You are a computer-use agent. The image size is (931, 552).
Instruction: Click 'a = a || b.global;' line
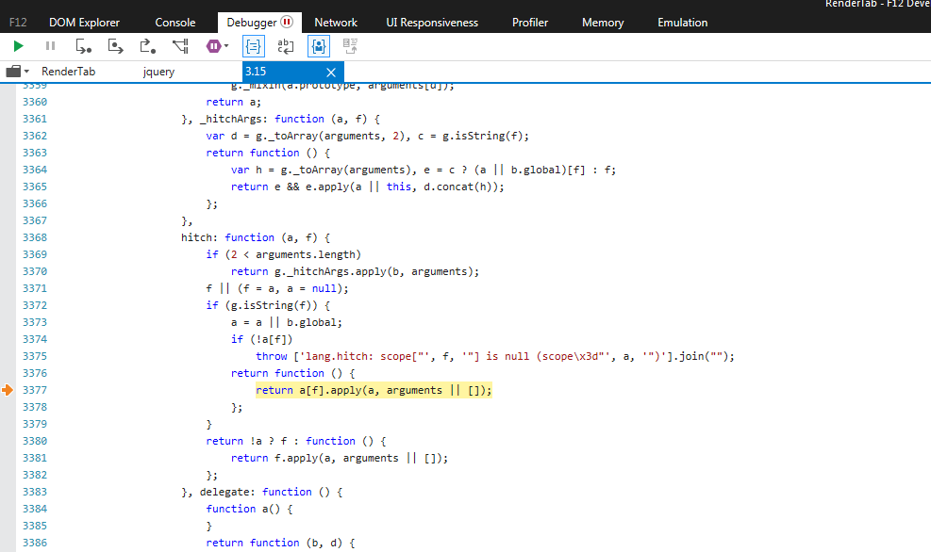coord(287,322)
